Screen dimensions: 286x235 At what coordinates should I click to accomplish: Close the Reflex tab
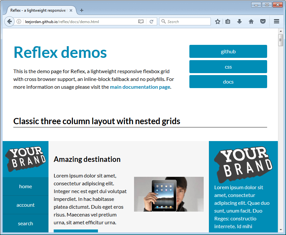pos(71,10)
